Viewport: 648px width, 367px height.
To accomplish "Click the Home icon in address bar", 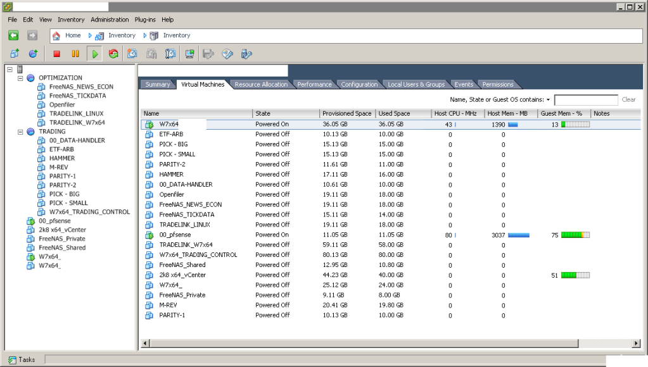I will [56, 35].
